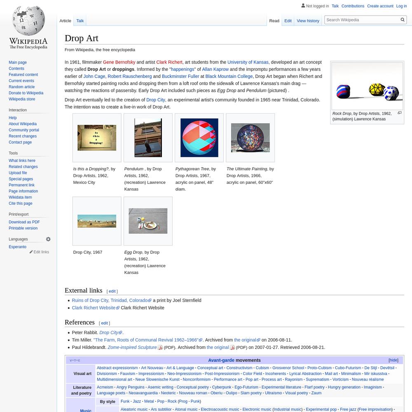Open Cyberpunk link in Literature row

click(x=222, y=387)
